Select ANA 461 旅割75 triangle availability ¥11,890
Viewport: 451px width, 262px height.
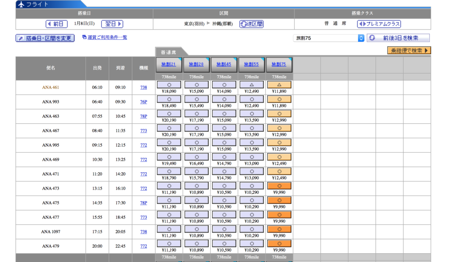pyautogui.click(x=279, y=85)
